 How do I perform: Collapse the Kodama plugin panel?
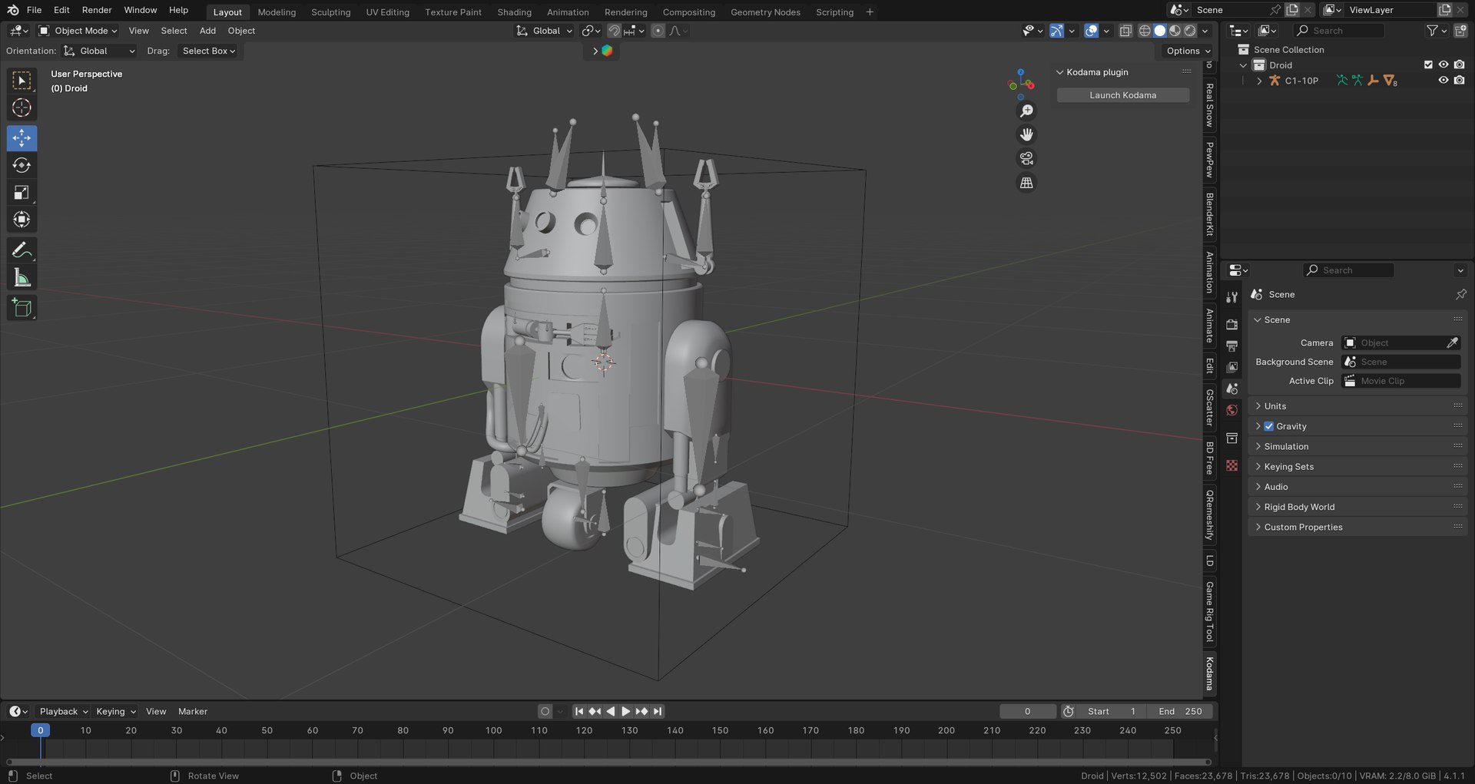tap(1059, 72)
